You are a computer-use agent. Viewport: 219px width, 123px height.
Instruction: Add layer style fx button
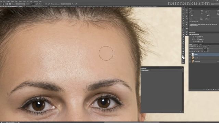206,90
